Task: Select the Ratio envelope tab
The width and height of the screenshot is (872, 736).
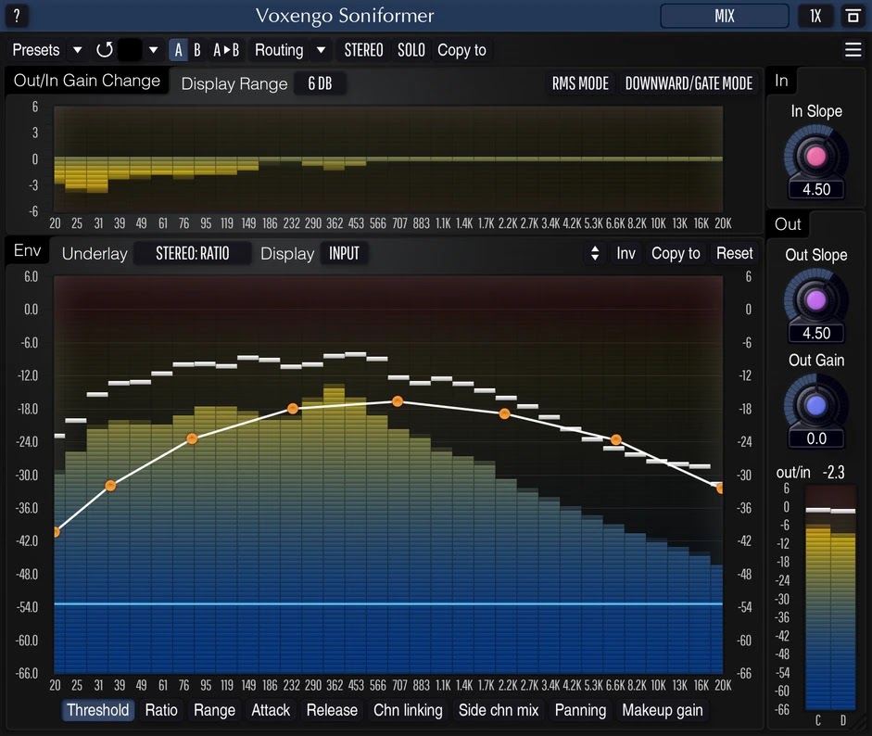Action: (x=161, y=710)
